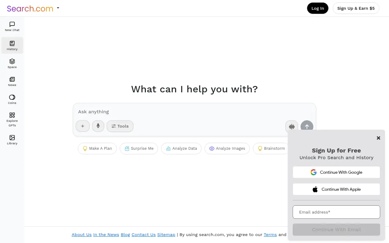The image size is (389, 243).
Task: Open the Sign Up & Earn $5 page
Action: click(x=356, y=8)
